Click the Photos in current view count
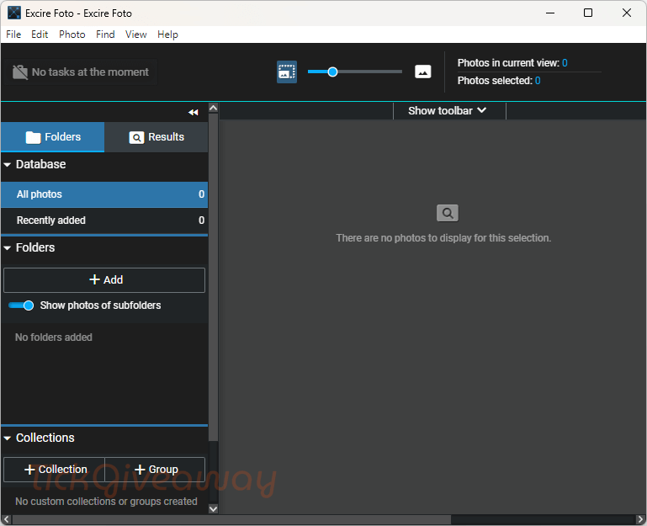This screenshot has width=647, height=526. (565, 63)
